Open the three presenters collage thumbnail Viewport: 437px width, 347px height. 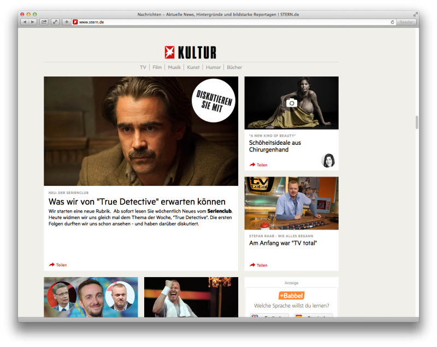(91, 297)
